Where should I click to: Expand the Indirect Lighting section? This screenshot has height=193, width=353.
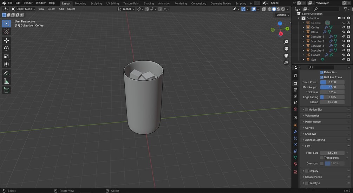point(315,140)
